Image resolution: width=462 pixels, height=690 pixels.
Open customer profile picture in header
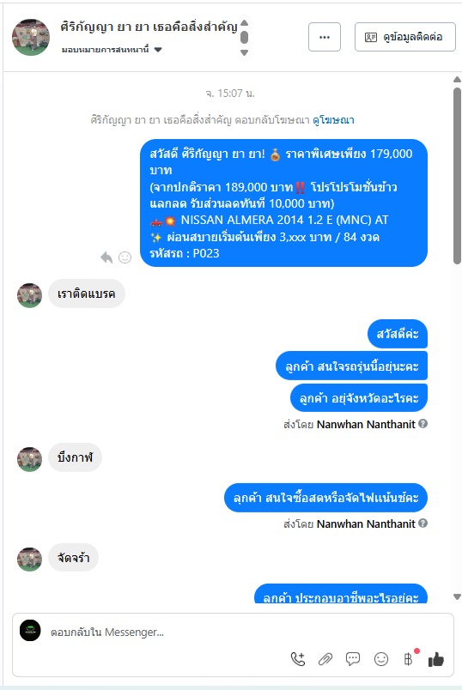[30, 37]
